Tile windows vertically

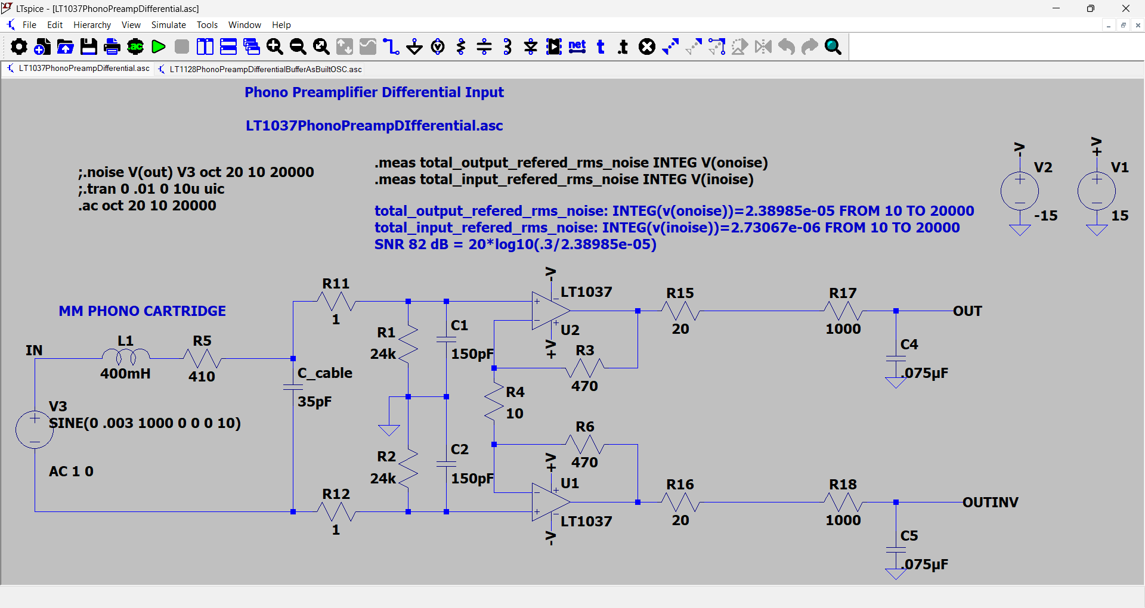[205, 46]
